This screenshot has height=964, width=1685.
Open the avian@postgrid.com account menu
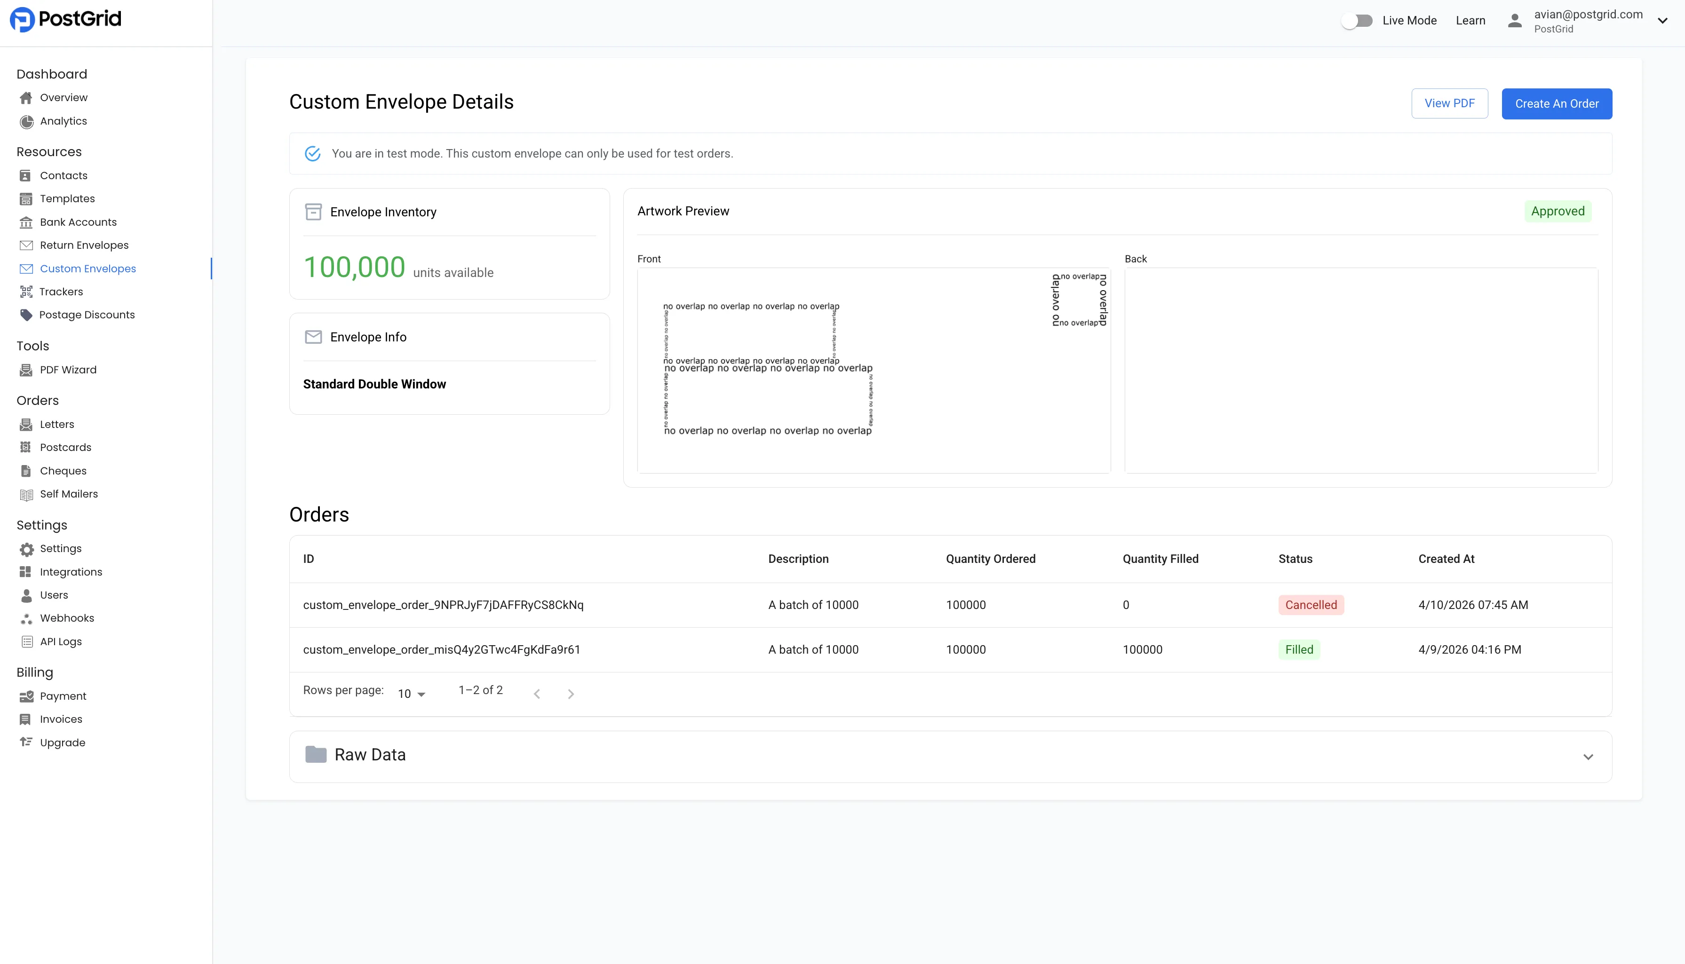(1588, 21)
